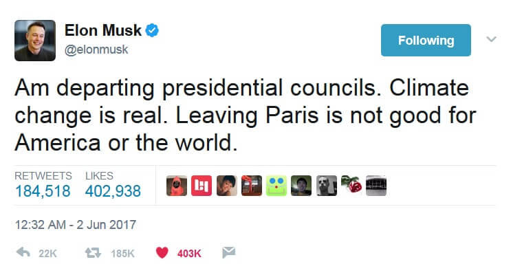Click the 22K reply count

(47, 254)
